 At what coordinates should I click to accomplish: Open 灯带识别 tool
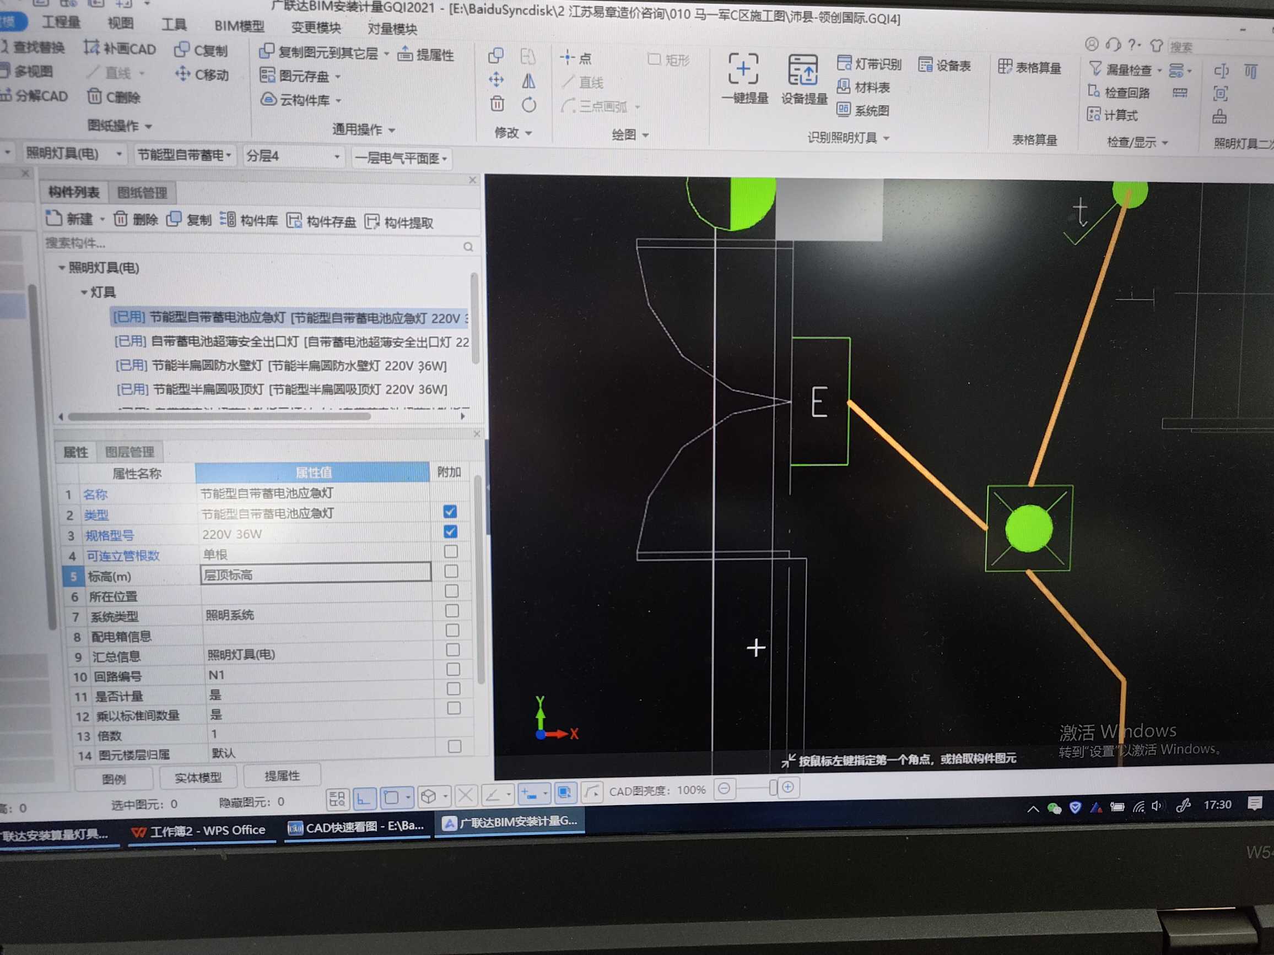[x=868, y=63]
